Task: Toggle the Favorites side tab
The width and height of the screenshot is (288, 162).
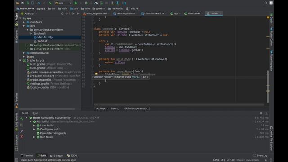Action: click(x=17, y=100)
